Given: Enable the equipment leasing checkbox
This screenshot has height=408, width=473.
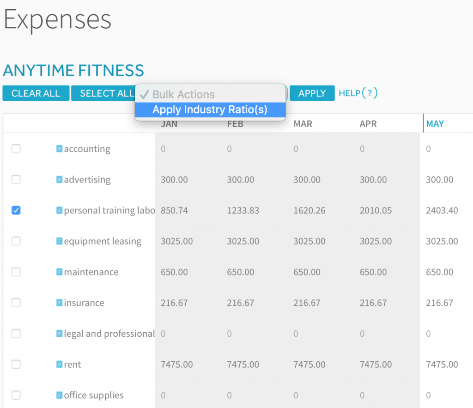Looking at the screenshot, I should (16, 241).
